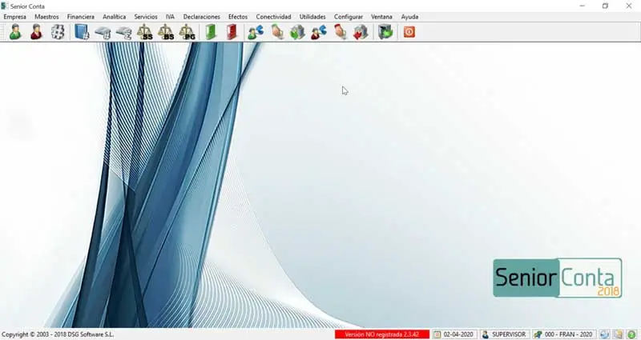Open the Financiera menu
641x340 pixels.
pyautogui.click(x=81, y=17)
